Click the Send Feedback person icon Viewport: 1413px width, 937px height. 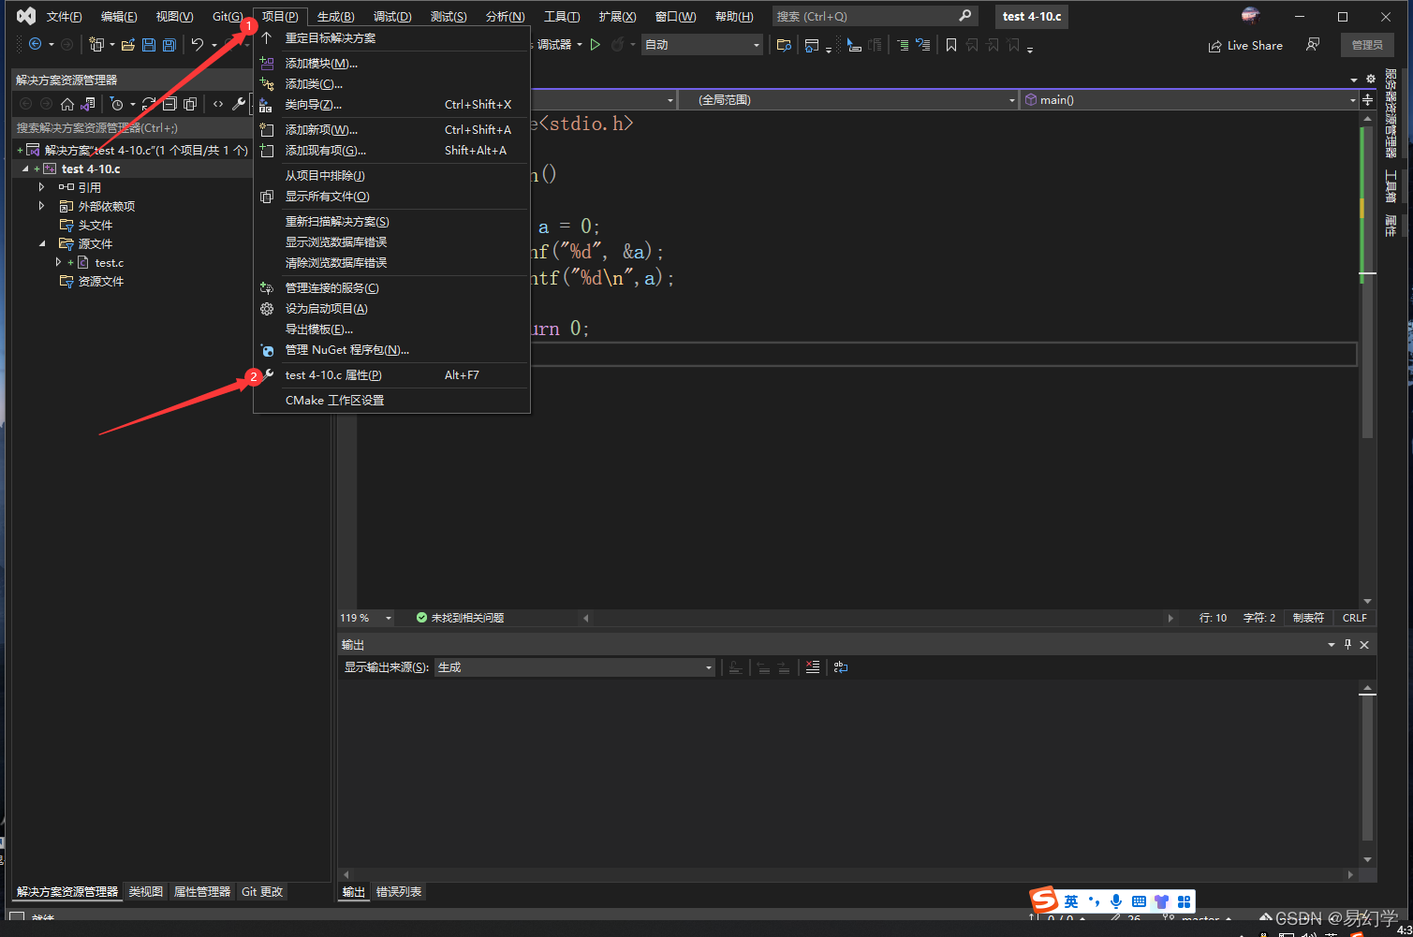pyautogui.click(x=1314, y=44)
